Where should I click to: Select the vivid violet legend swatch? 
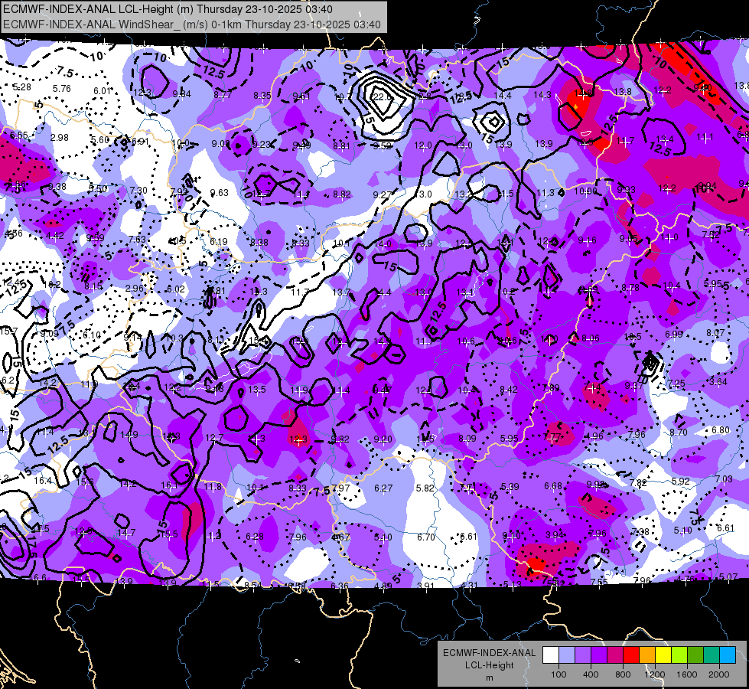coord(599,655)
